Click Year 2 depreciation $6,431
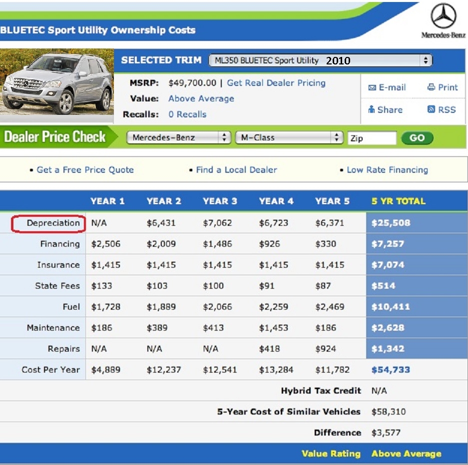 pyautogui.click(x=161, y=223)
